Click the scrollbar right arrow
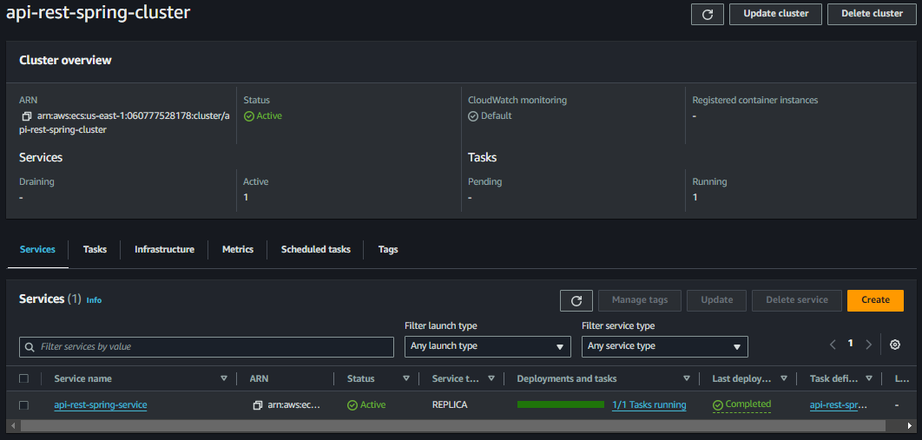Viewport: 922px width, 440px height. coord(912,424)
